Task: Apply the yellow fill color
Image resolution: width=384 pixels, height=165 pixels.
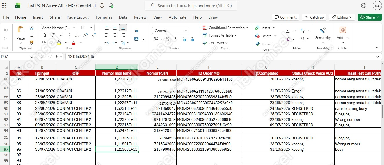Action: point(59,43)
